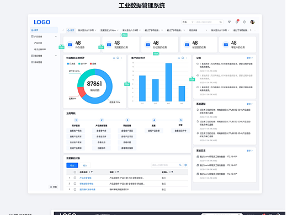287x215 pixels.
Task: Expand the 项目管理 sidebar group
Action: pyautogui.click(x=56, y=56)
